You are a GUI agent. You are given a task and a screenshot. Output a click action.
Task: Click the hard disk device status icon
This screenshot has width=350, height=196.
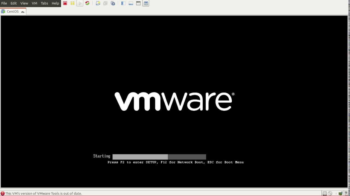coord(325,193)
